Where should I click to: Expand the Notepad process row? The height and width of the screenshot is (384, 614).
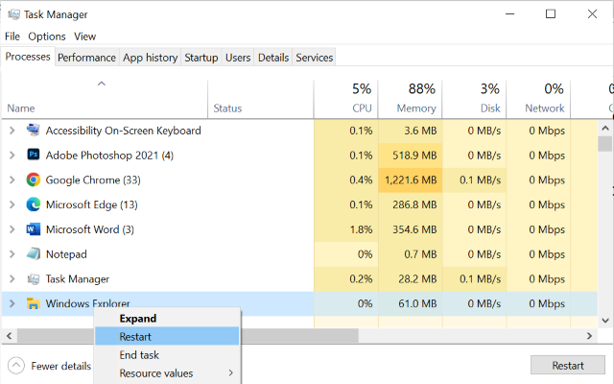point(12,253)
